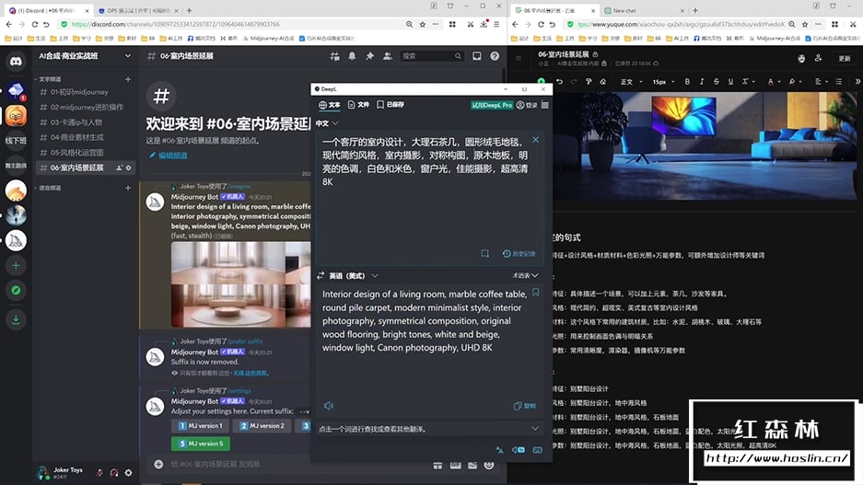Undo in Yuque editor toolbar

tap(559, 81)
